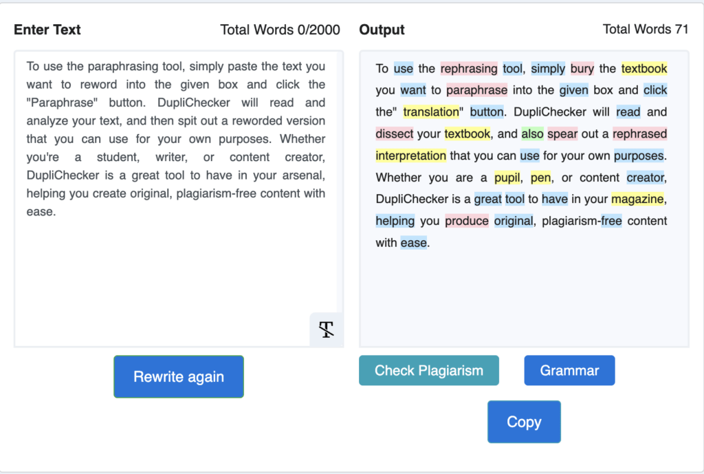This screenshot has height=474, width=704.
Task: Click the highlighted word 'original' in output
Action: pos(513,221)
